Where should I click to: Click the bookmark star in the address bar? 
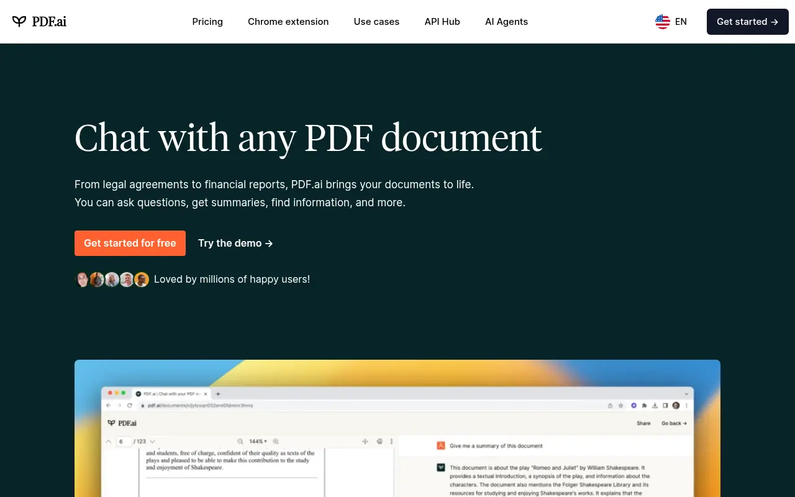[620, 406]
